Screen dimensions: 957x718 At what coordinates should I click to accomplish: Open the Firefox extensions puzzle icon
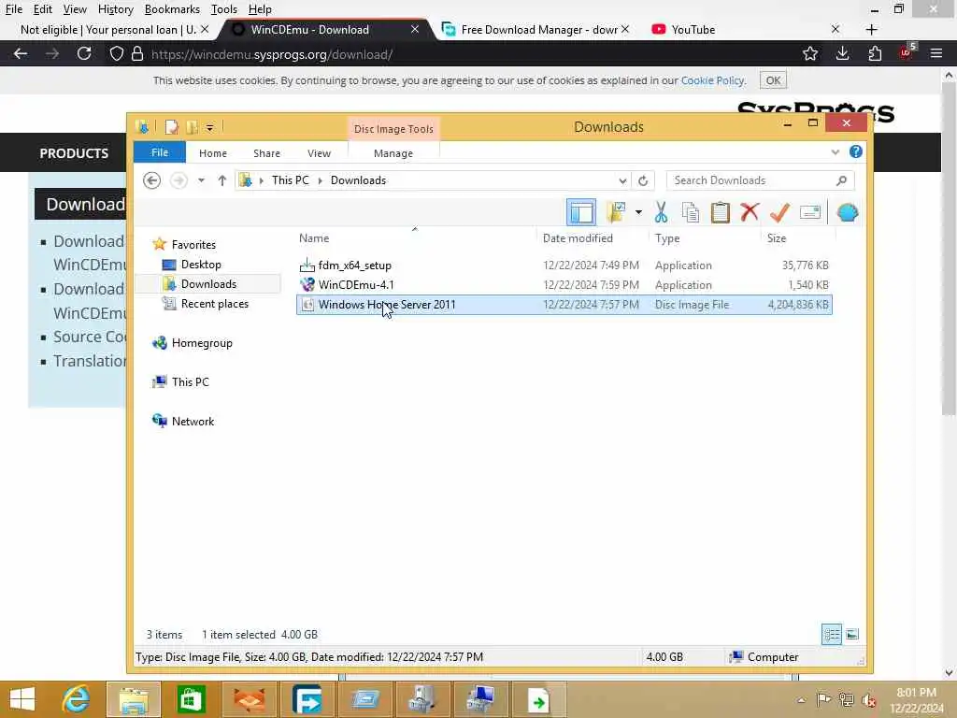click(875, 53)
